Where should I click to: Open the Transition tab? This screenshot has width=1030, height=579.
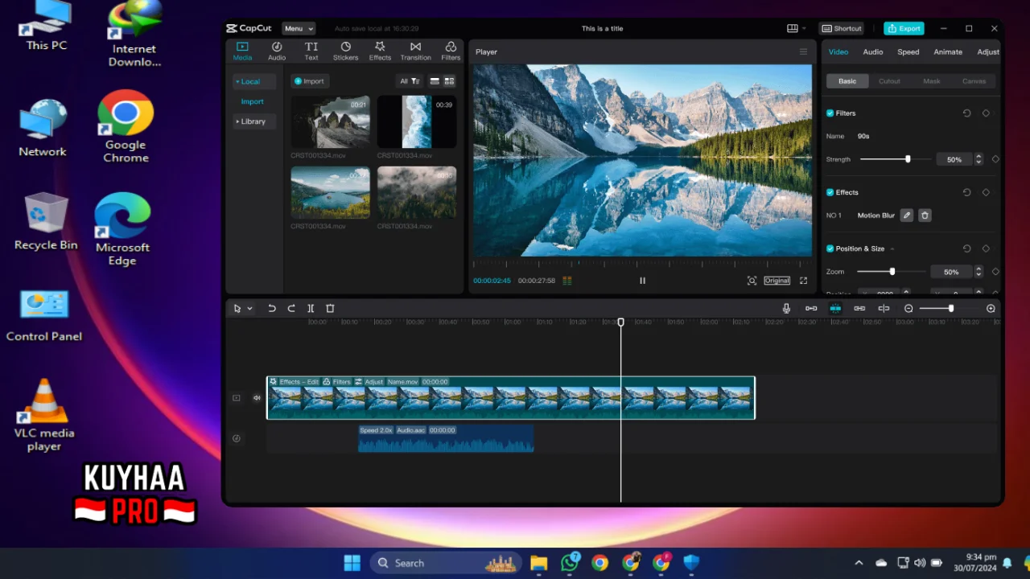tap(415, 51)
